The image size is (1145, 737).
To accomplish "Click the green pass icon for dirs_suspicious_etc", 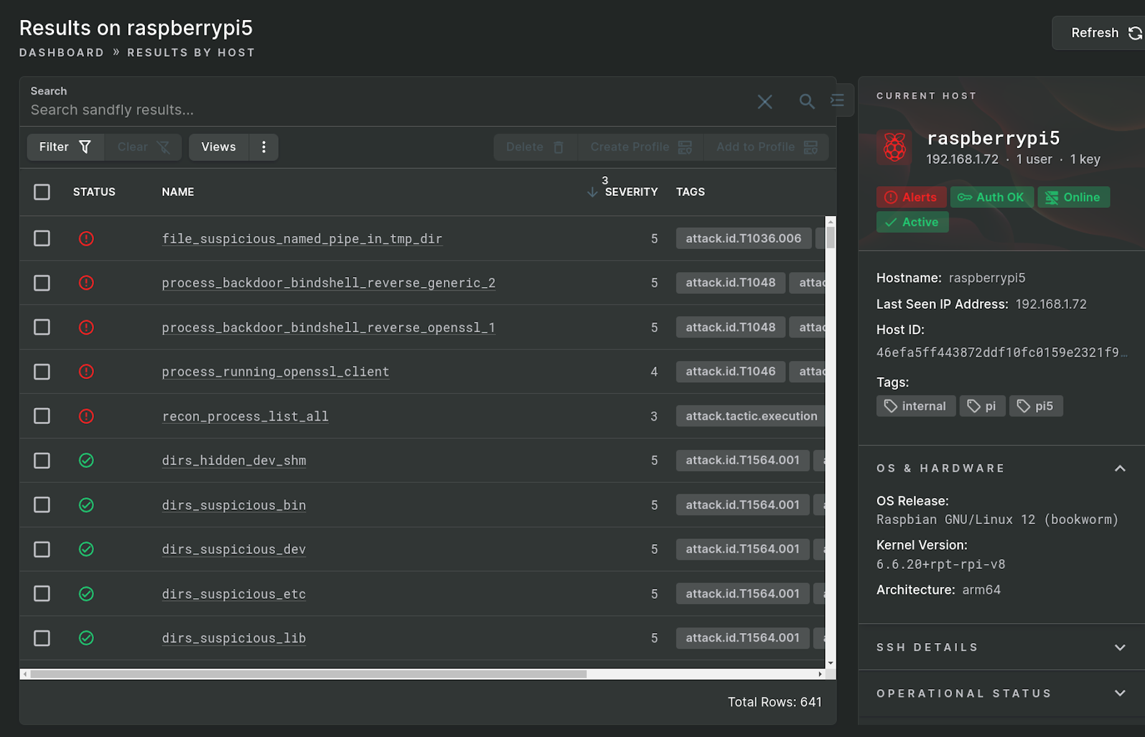I will [x=86, y=594].
